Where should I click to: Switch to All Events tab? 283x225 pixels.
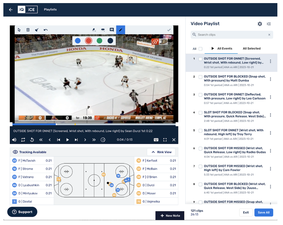(x=221, y=49)
